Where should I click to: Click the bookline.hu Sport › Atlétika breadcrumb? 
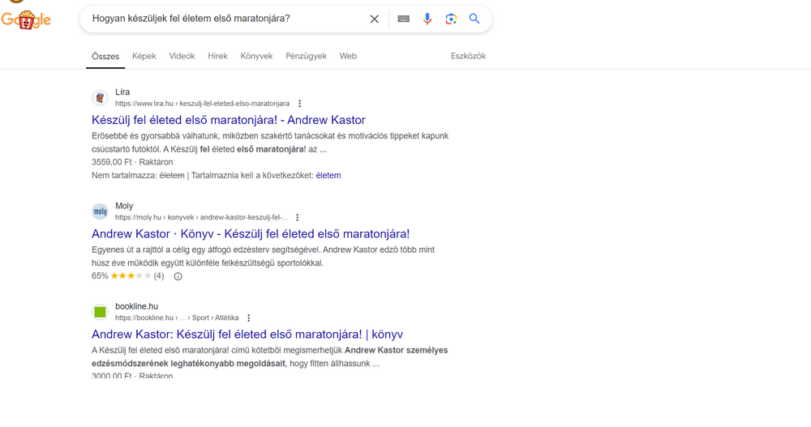click(x=177, y=318)
